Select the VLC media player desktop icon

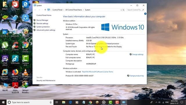pyautogui.click(x=25, y=74)
